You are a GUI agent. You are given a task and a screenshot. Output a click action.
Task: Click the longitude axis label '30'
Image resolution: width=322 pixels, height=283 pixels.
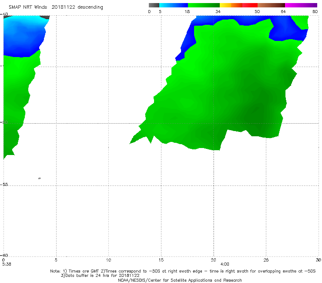[319, 260]
